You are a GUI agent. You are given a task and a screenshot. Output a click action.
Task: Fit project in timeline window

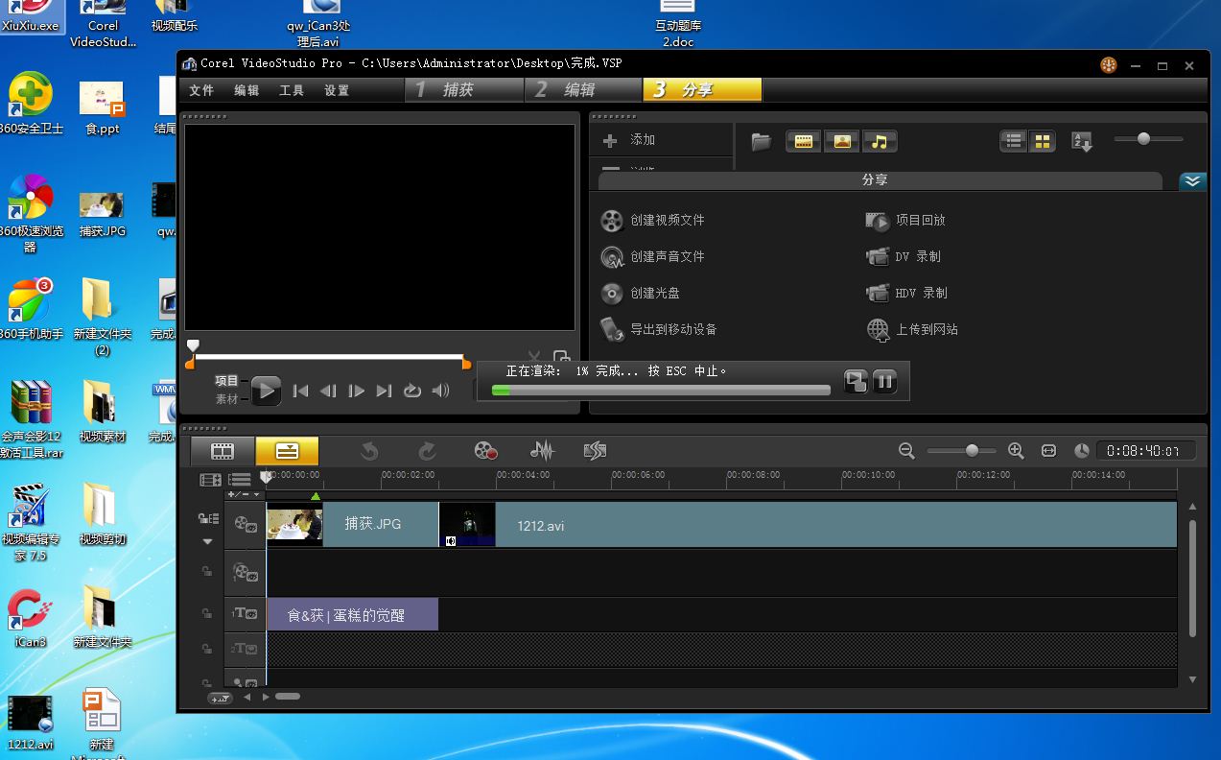1048,450
